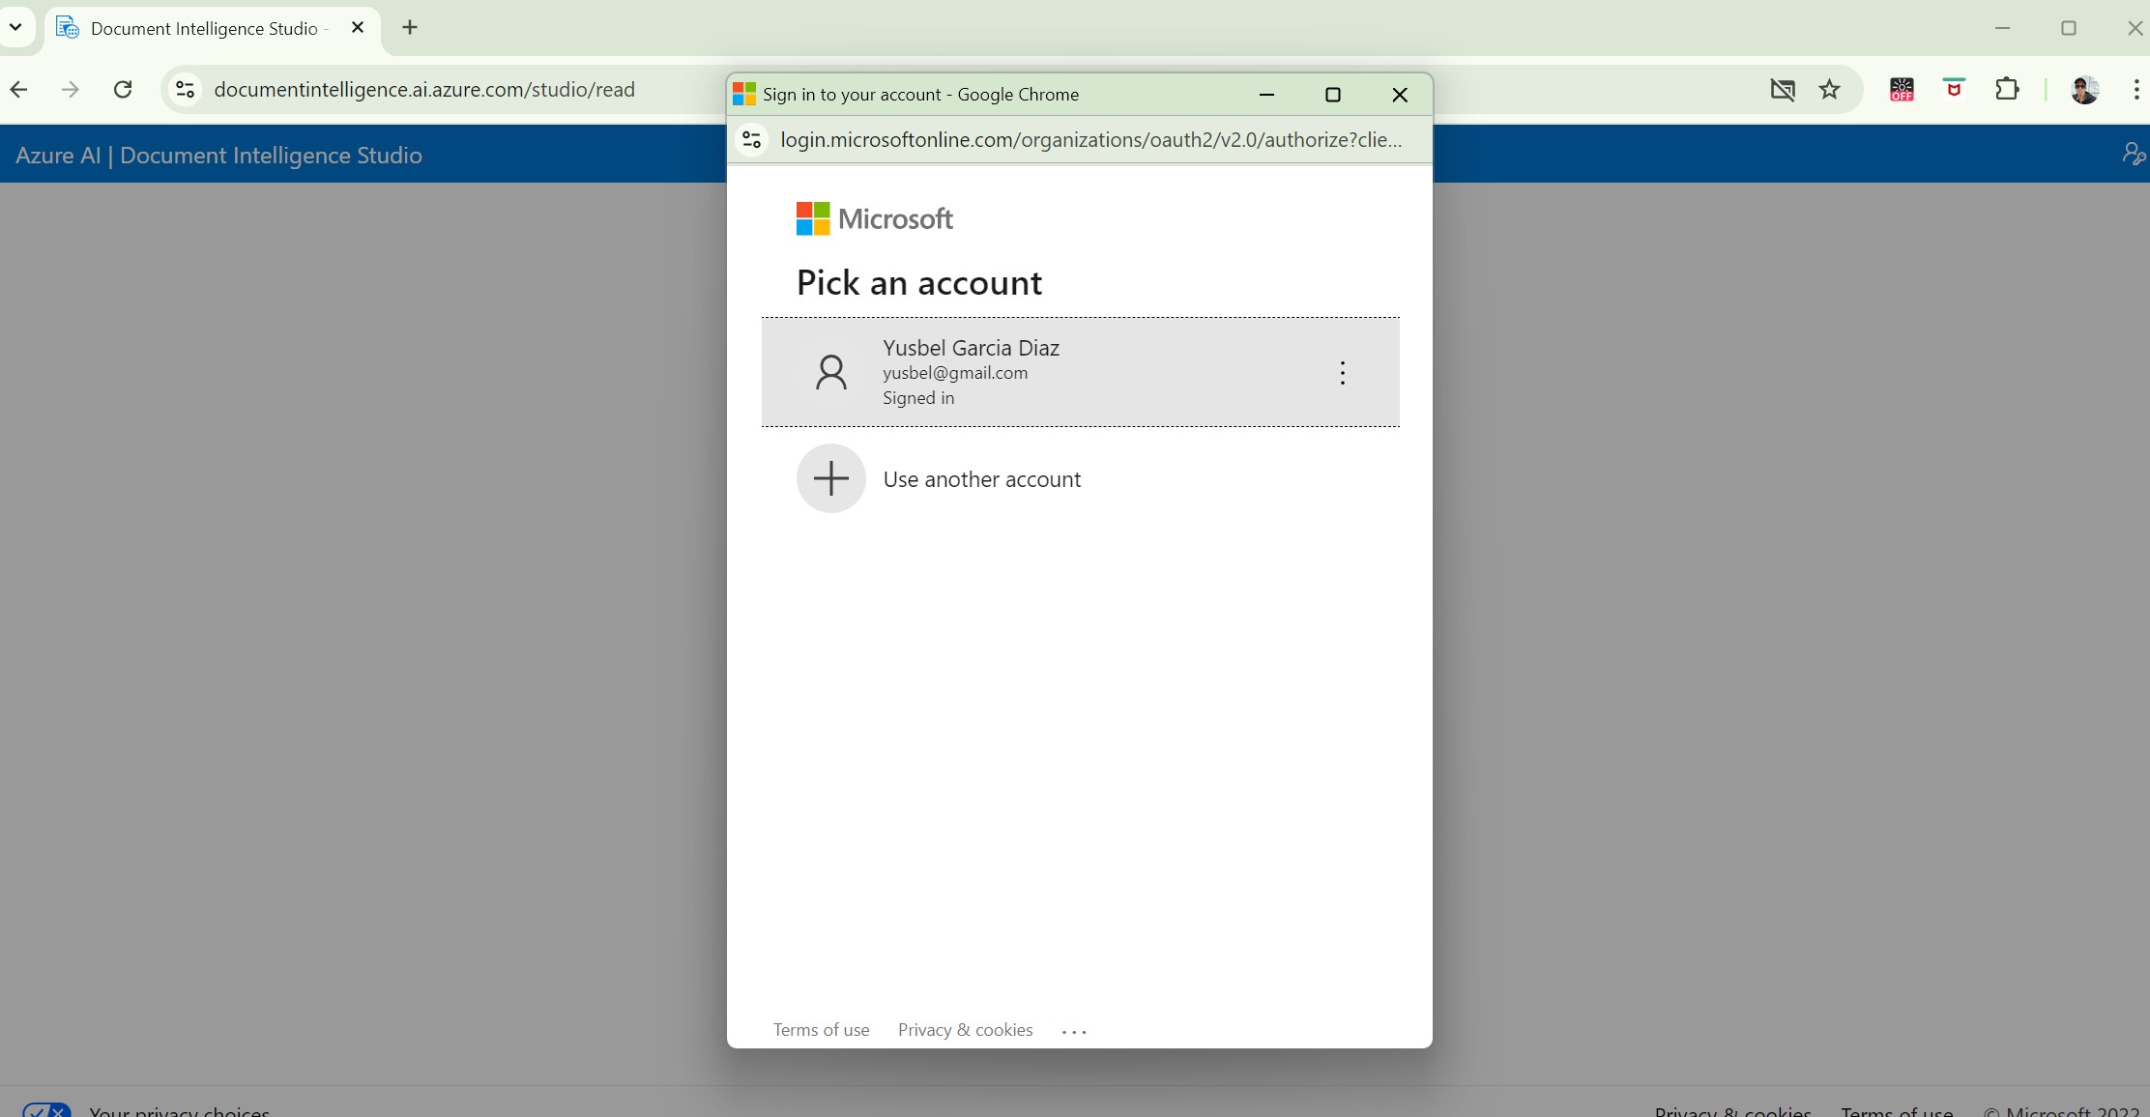The width and height of the screenshot is (2150, 1117).
Task: Choose Use another account
Action: pos(981,479)
